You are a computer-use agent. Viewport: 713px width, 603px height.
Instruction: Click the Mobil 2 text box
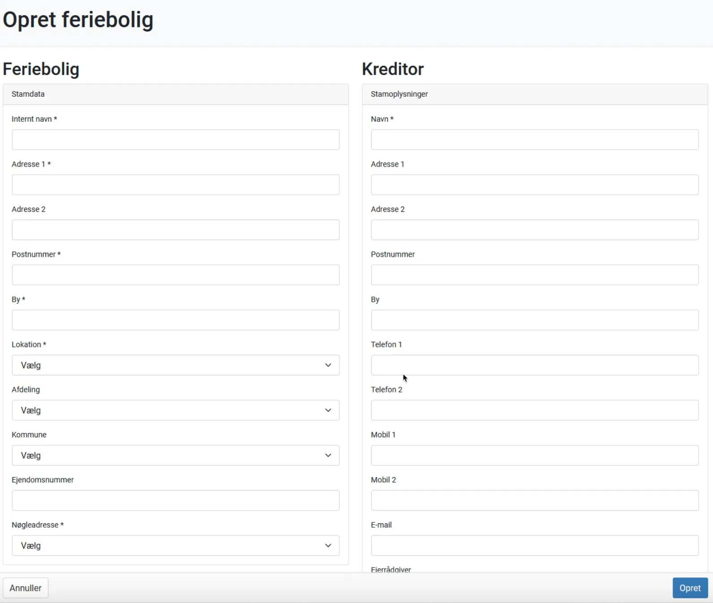[535, 500]
